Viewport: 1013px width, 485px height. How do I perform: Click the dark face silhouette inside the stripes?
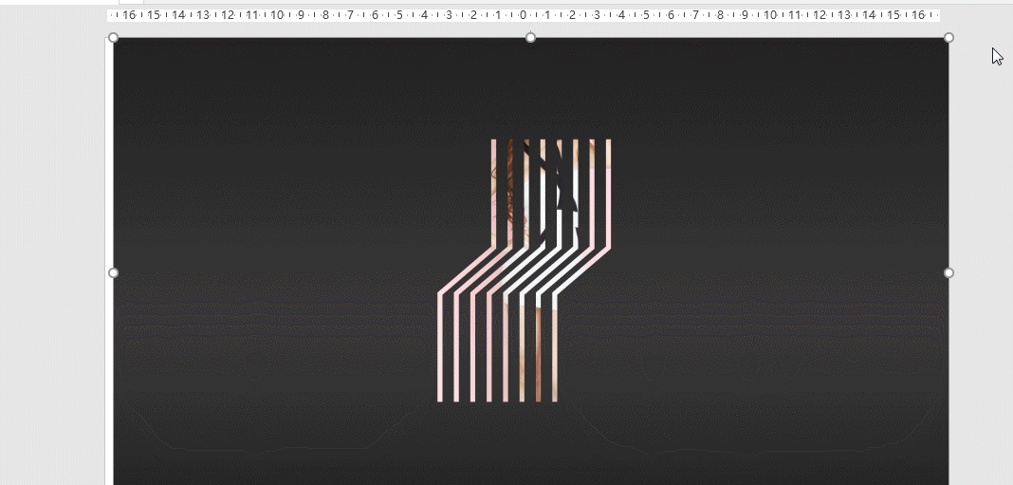point(555,185)
